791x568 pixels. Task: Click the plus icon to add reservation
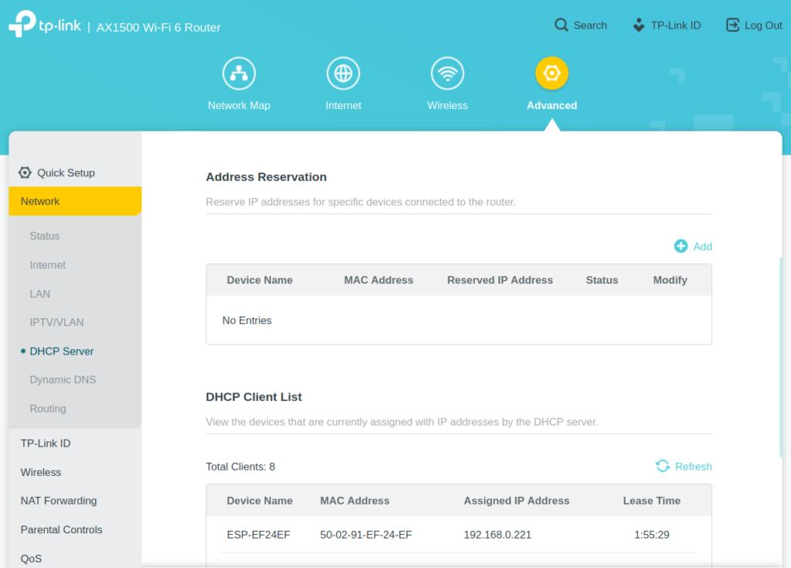tap(681, 247)
